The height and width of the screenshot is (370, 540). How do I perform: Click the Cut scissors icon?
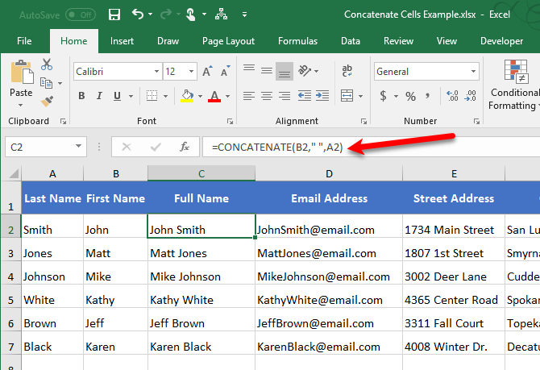click(47, 64)
